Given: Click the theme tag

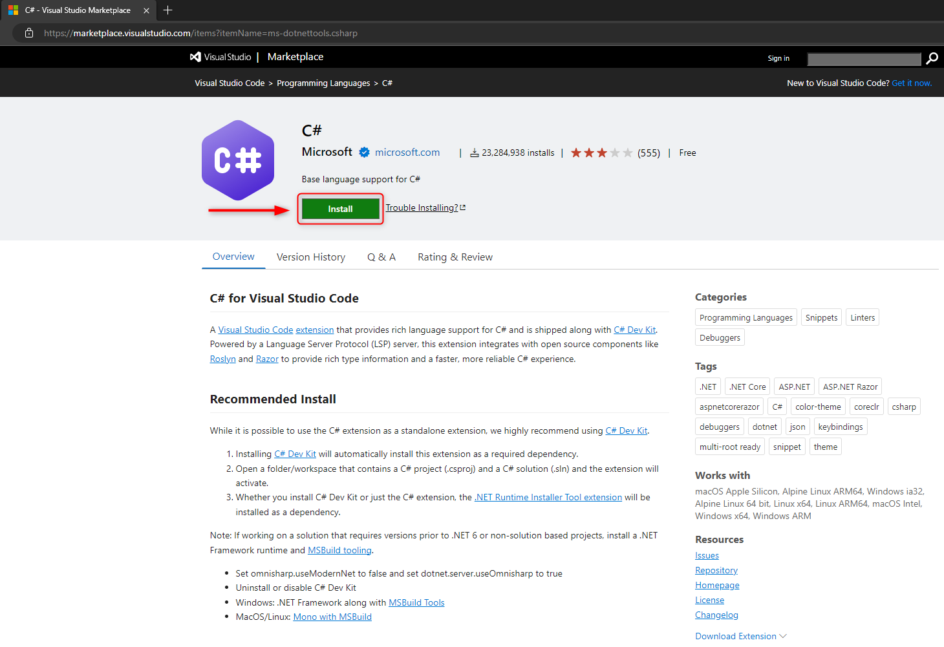Looking at the screenshot, I should click(x=826, y=447).
